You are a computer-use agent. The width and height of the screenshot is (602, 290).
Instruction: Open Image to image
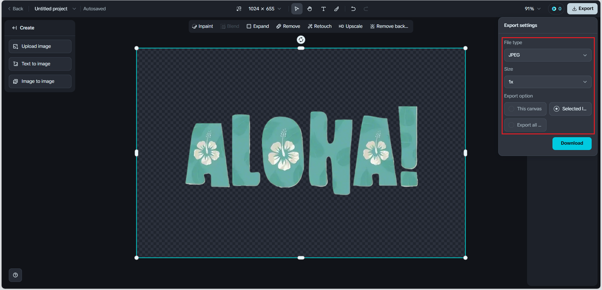tap(40, 81)
